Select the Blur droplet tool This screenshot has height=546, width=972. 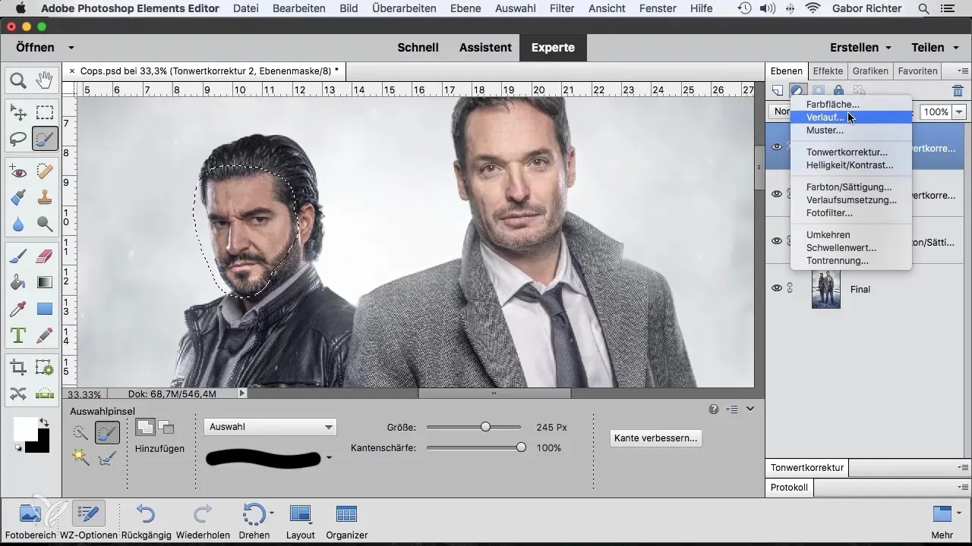point(18,224)
